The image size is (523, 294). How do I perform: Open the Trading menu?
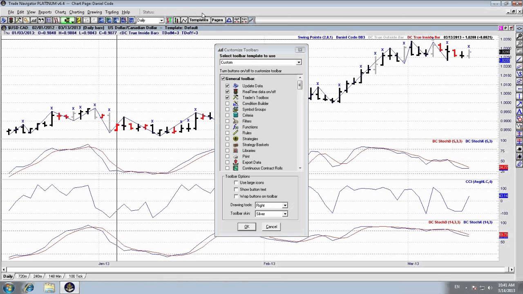tap(112, 12)
